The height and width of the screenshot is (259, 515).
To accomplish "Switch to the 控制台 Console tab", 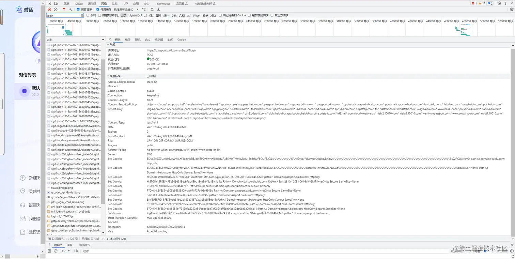I will tap(78, 3).
